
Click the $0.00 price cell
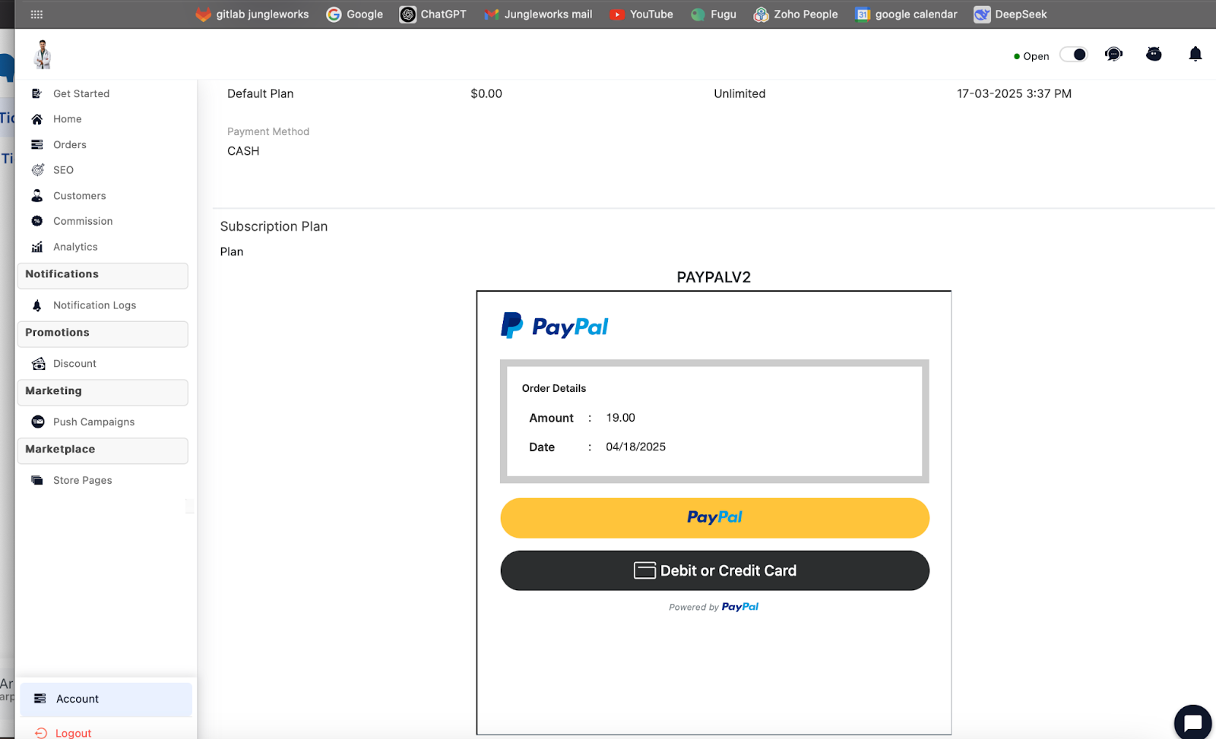486,93
